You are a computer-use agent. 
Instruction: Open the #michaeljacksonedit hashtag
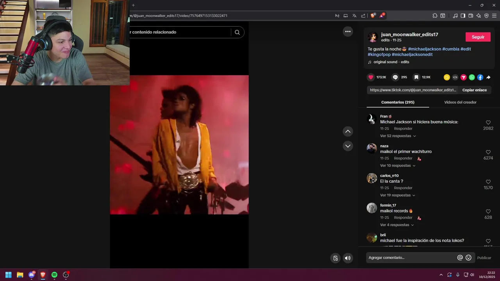click(412, 55)
